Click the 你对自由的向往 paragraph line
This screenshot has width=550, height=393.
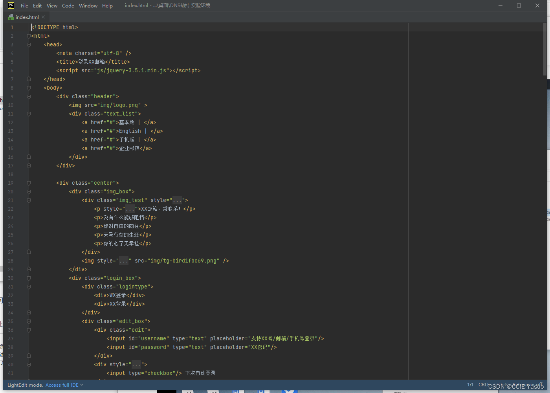123,226
